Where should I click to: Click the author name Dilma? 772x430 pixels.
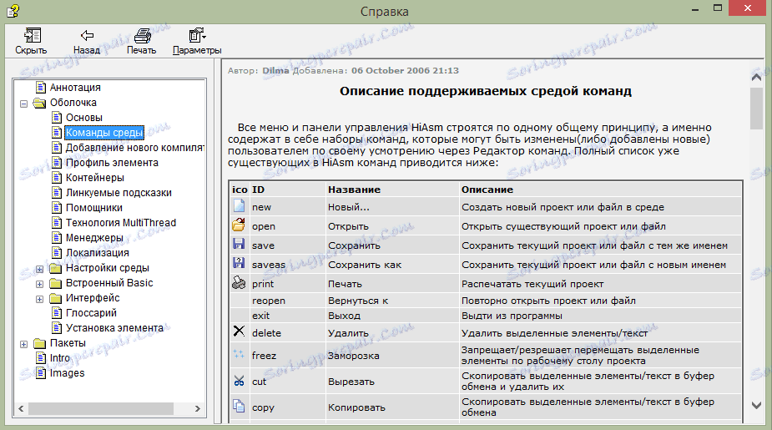275,70
